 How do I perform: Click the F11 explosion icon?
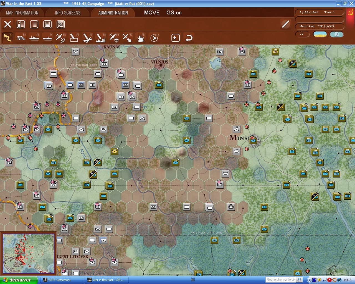pos(141,38)
